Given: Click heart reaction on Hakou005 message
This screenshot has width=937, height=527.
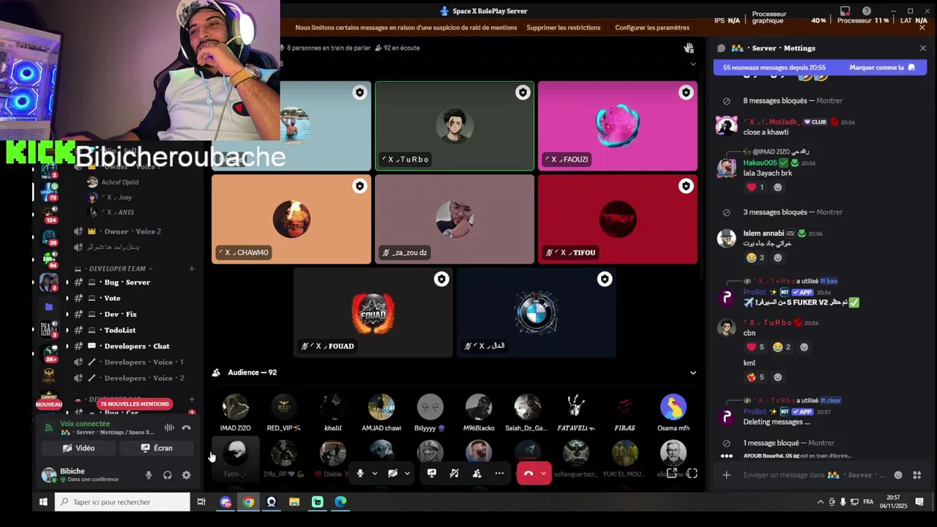Looking at the screenshot, I should (x=755, y=187).
